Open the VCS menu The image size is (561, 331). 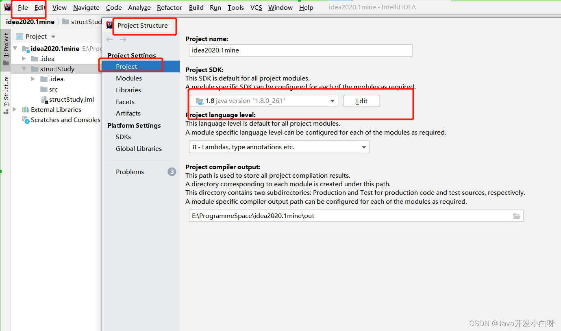tap(256, 7)
